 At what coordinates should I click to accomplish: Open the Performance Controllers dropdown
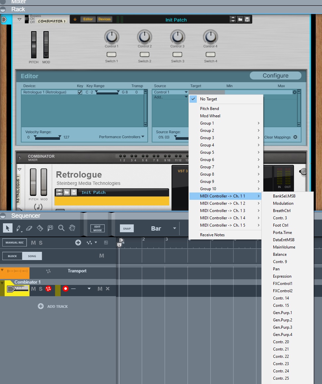pyautogui.click(x=122, y=137)
